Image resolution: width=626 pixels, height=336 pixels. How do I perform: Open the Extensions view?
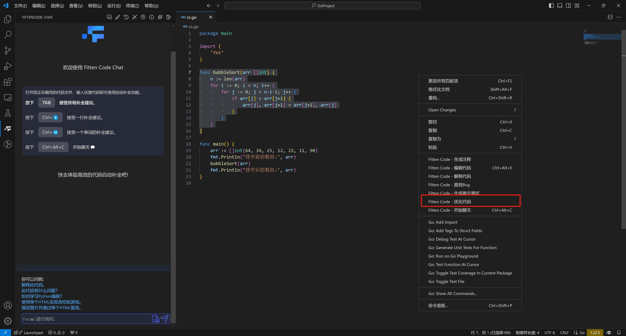tap(8, 82)
